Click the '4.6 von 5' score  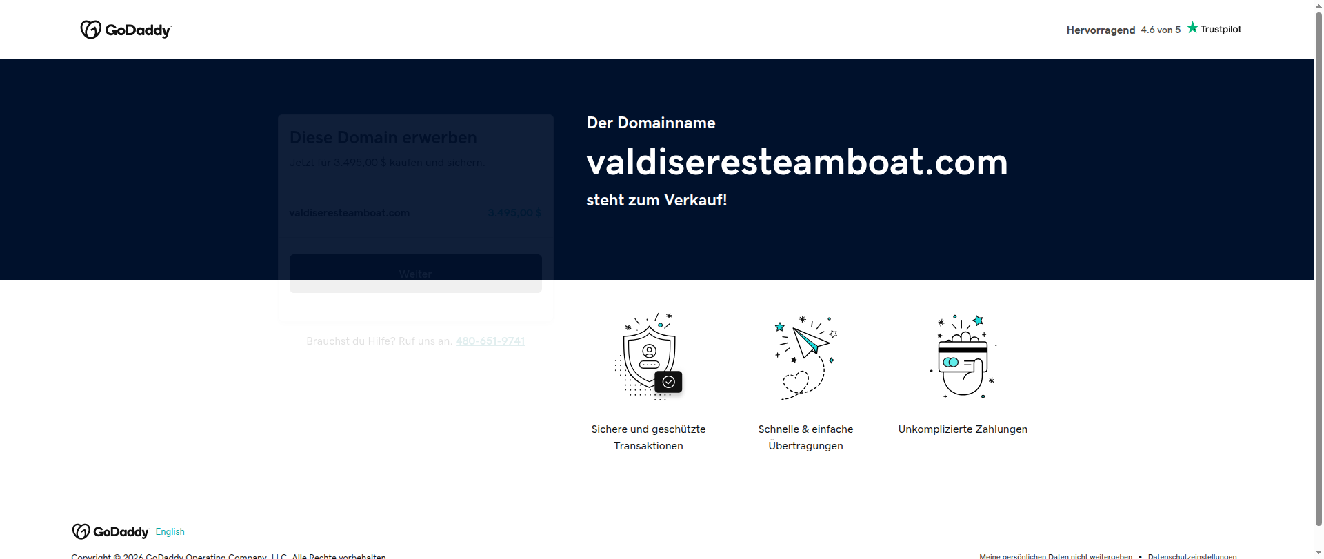[1161, 30]
